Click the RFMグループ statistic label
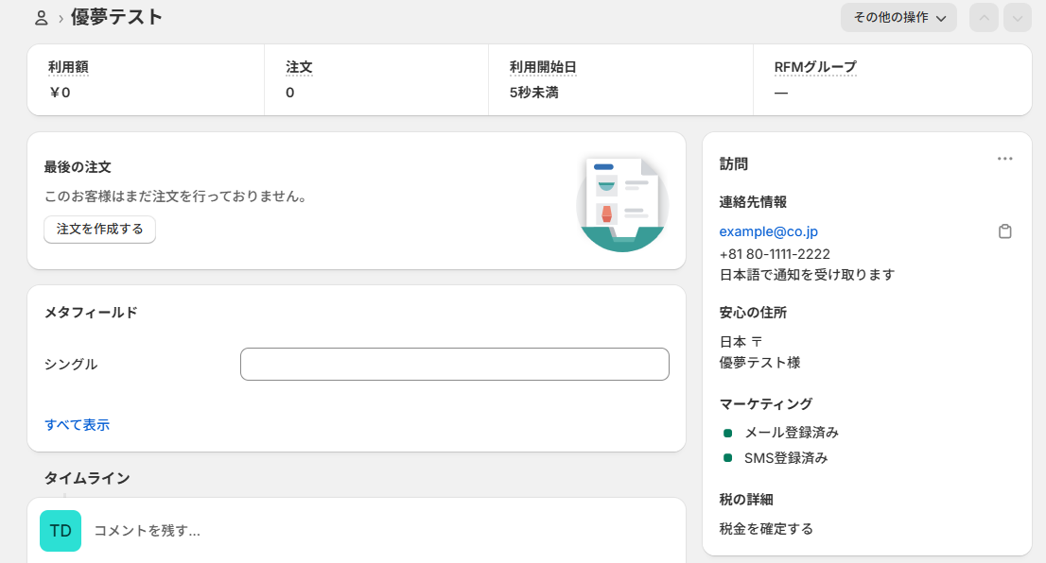The height and width of the screenshot is (563, 1046). (x=815, y=67)
